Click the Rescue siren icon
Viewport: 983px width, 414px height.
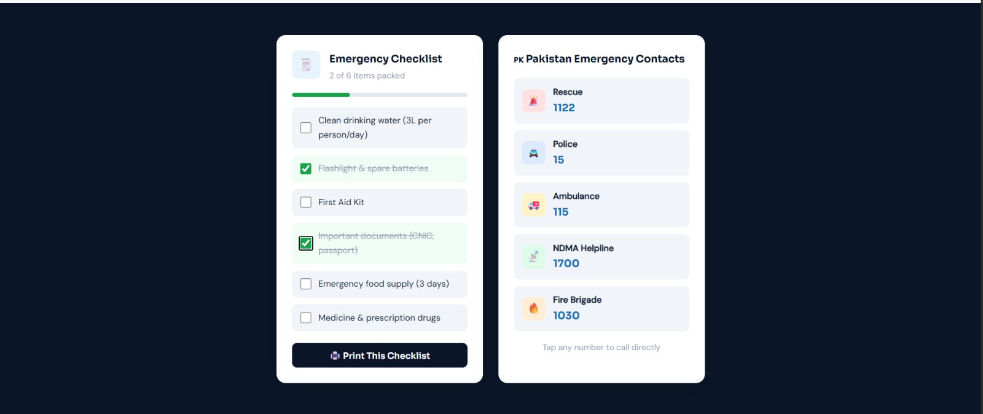coord(533,101)
